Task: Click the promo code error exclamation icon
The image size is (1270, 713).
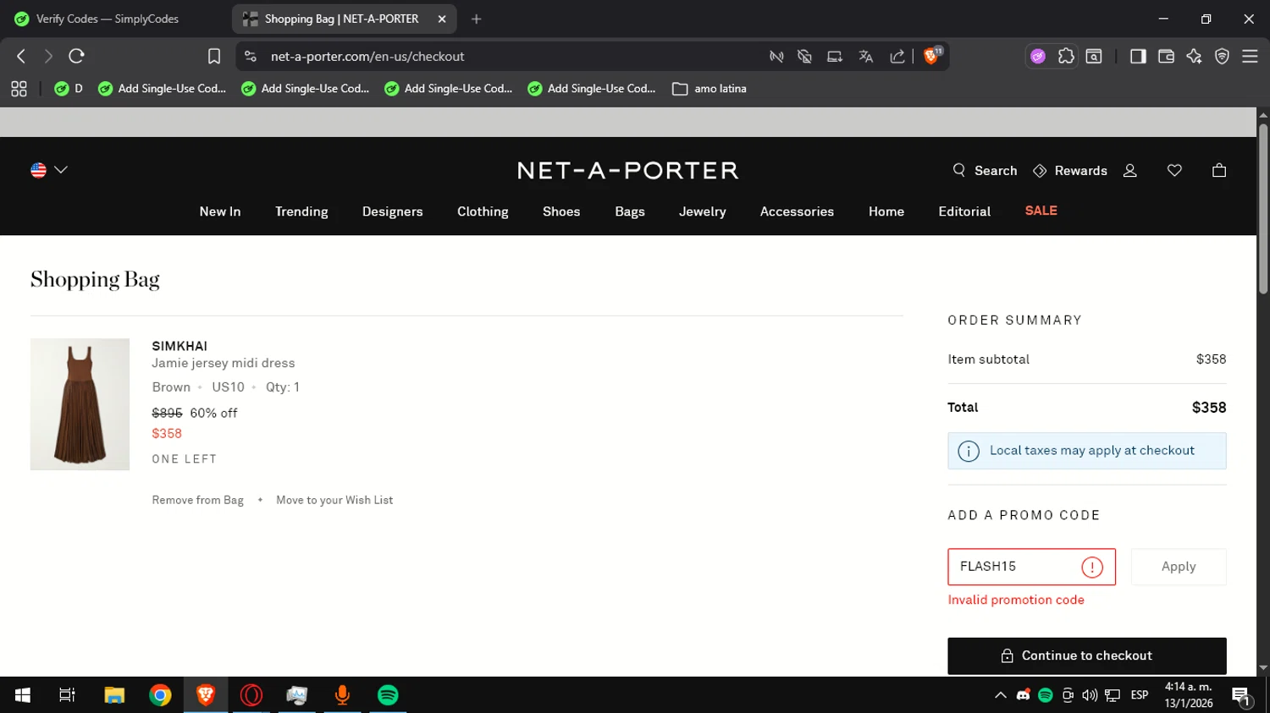Action: click(1092, 568)
